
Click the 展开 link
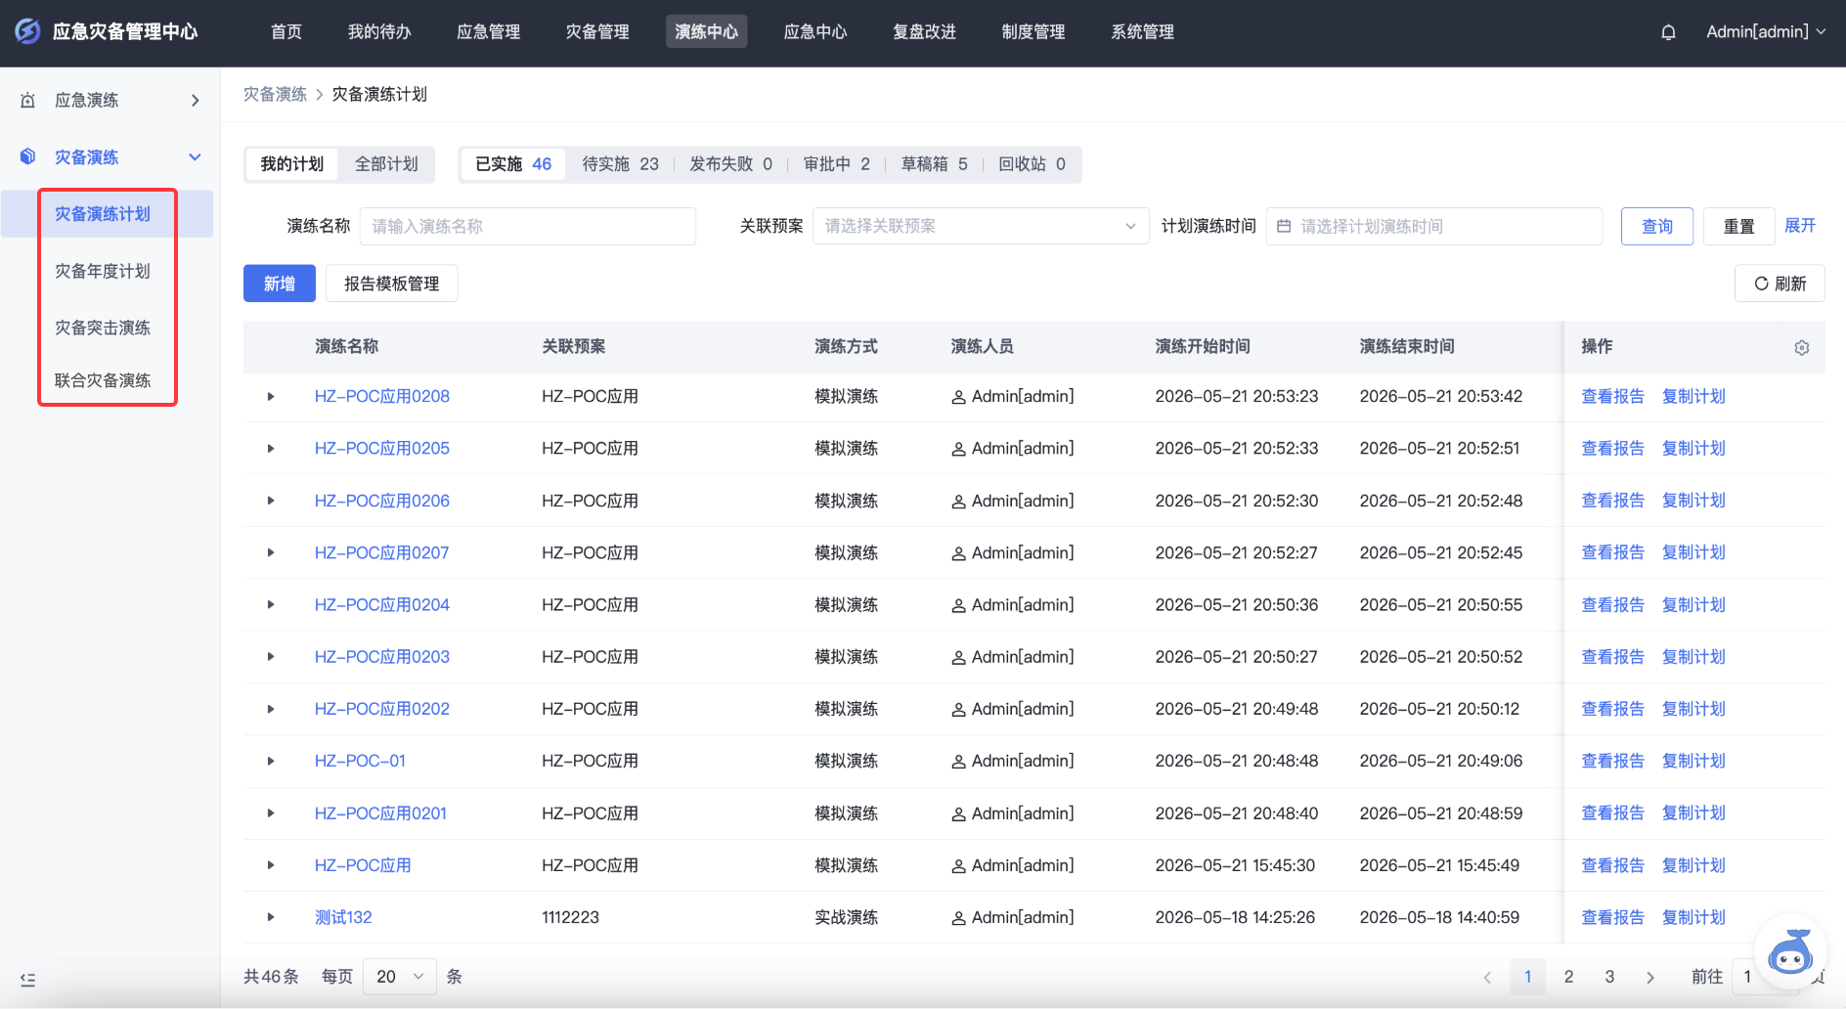click(x=1800, y=226)
